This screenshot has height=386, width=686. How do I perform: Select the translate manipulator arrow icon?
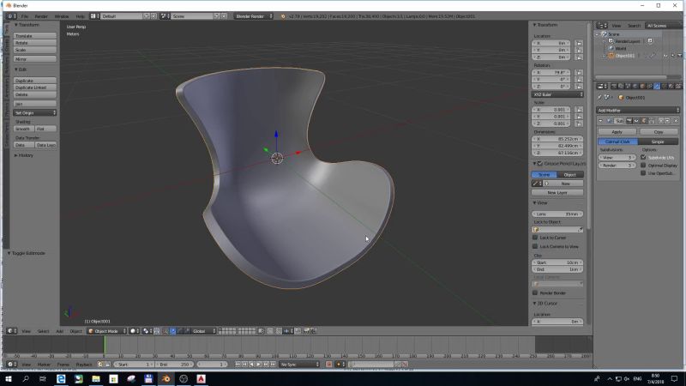[x=173, y=331]
